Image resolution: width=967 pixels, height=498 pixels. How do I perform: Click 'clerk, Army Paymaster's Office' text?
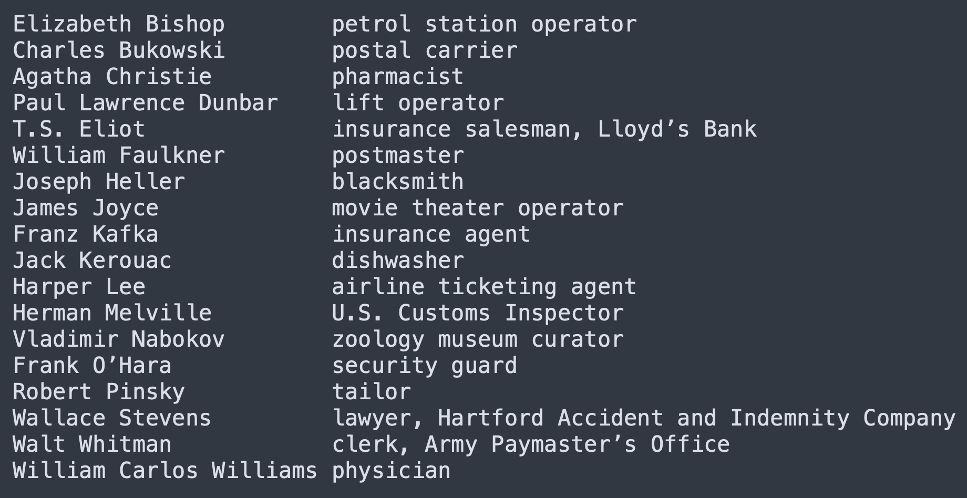tap(531, 444)
